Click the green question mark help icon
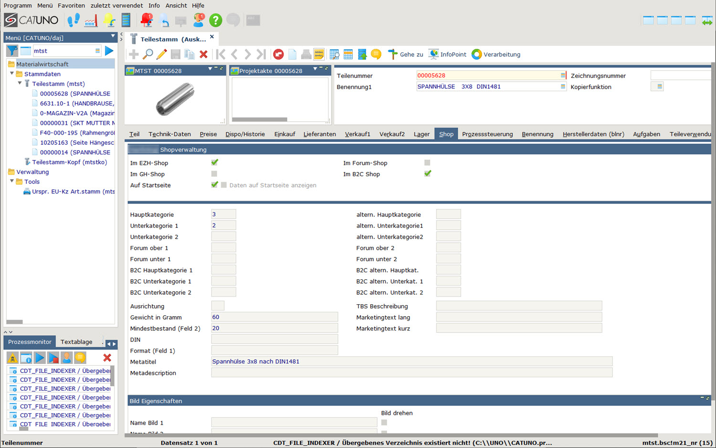Screen dimensions: 716x448 tap(216, 20)
